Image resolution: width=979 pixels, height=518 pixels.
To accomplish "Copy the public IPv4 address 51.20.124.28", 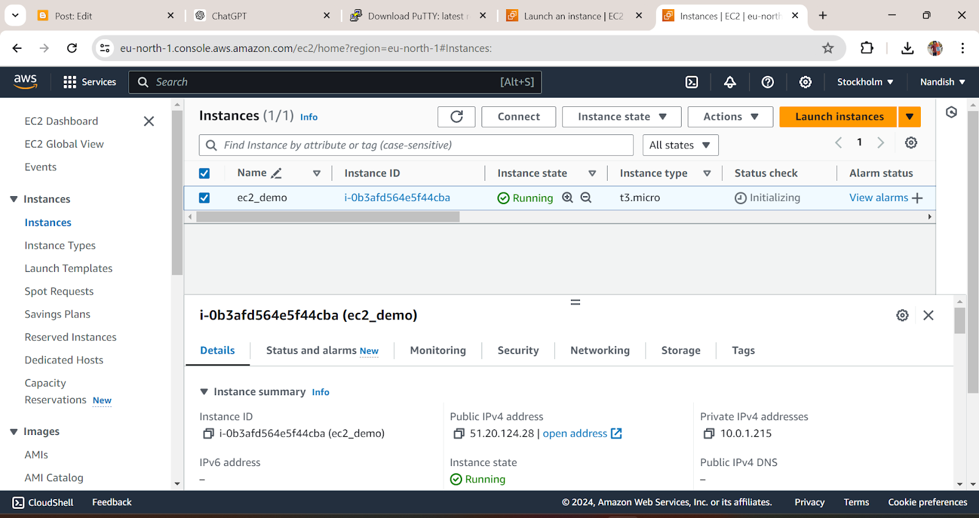I will point(459,434).
